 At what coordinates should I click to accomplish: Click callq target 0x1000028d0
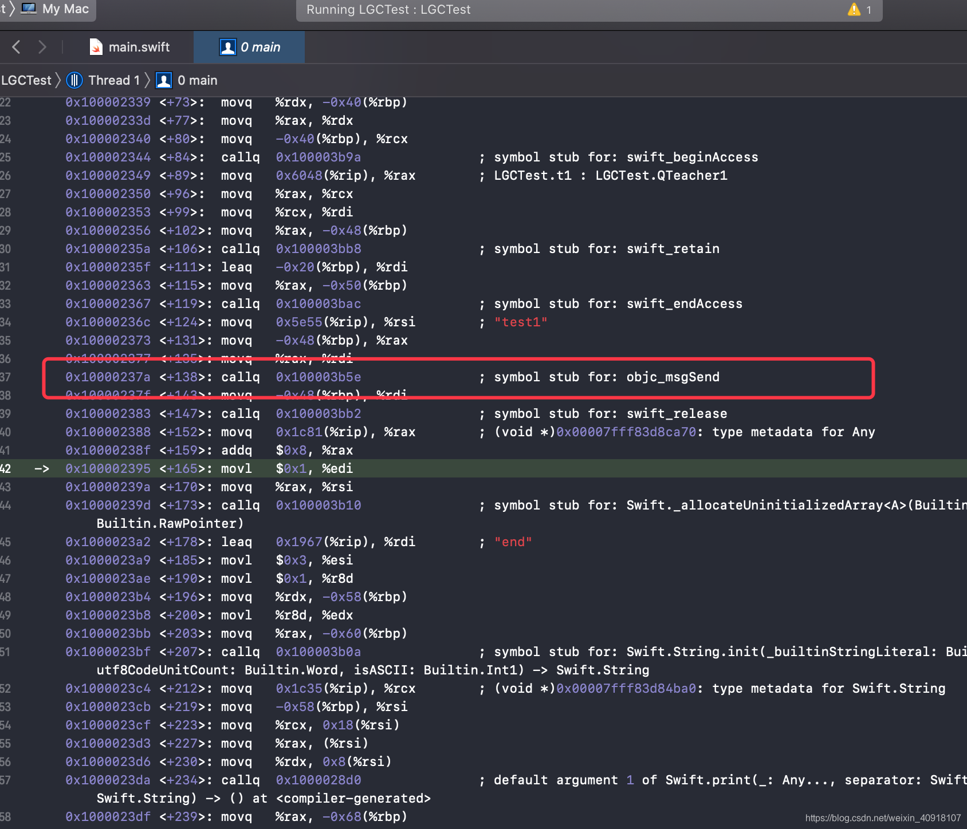pyautogui.click(x=319, y=780)
